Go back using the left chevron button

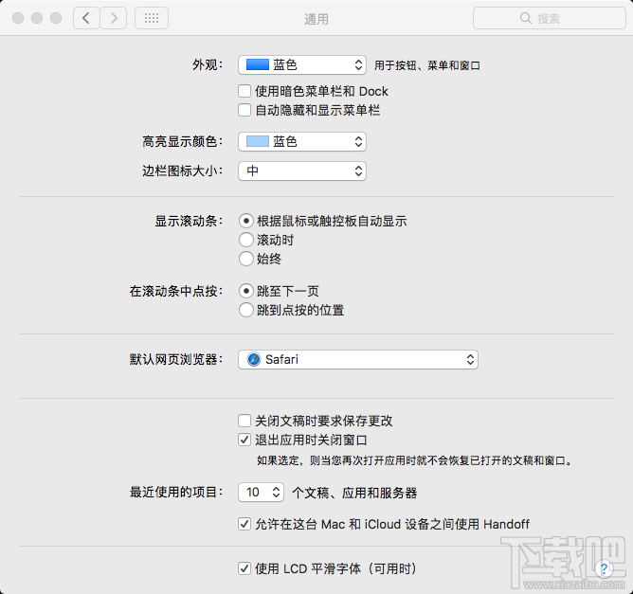click(x=86, y=18)
